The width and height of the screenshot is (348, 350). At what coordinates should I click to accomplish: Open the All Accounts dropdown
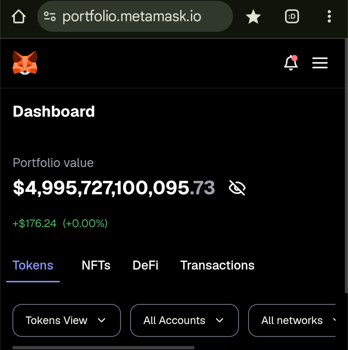(184, 320)
